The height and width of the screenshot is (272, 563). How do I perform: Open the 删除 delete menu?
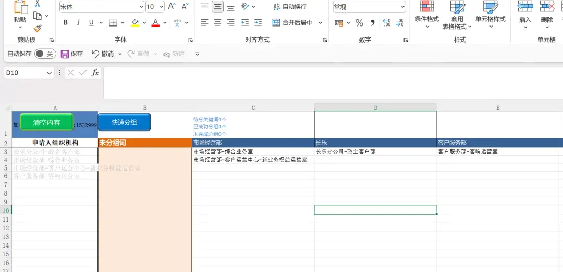tap(547, 15)
